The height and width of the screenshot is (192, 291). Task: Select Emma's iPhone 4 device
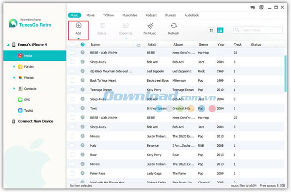32,45
